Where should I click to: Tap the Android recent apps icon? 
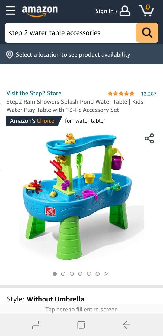tap(35, 325)
